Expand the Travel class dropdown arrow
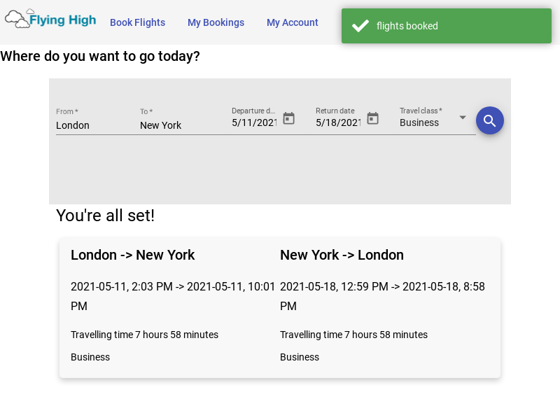 463,118
